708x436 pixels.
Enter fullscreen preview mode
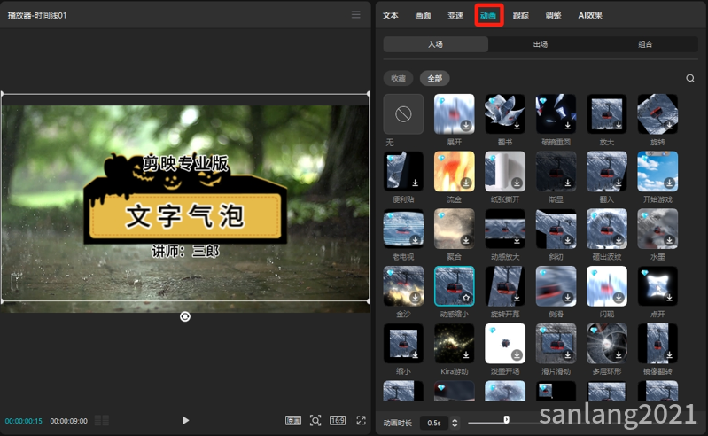[362, 421]
